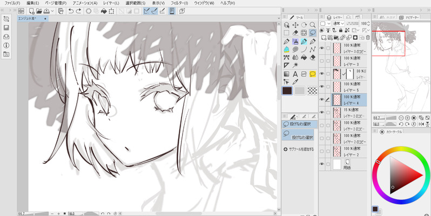Toggle snap to ruler in command bar
Screen dimensions: 431x216
coord(146,11)
